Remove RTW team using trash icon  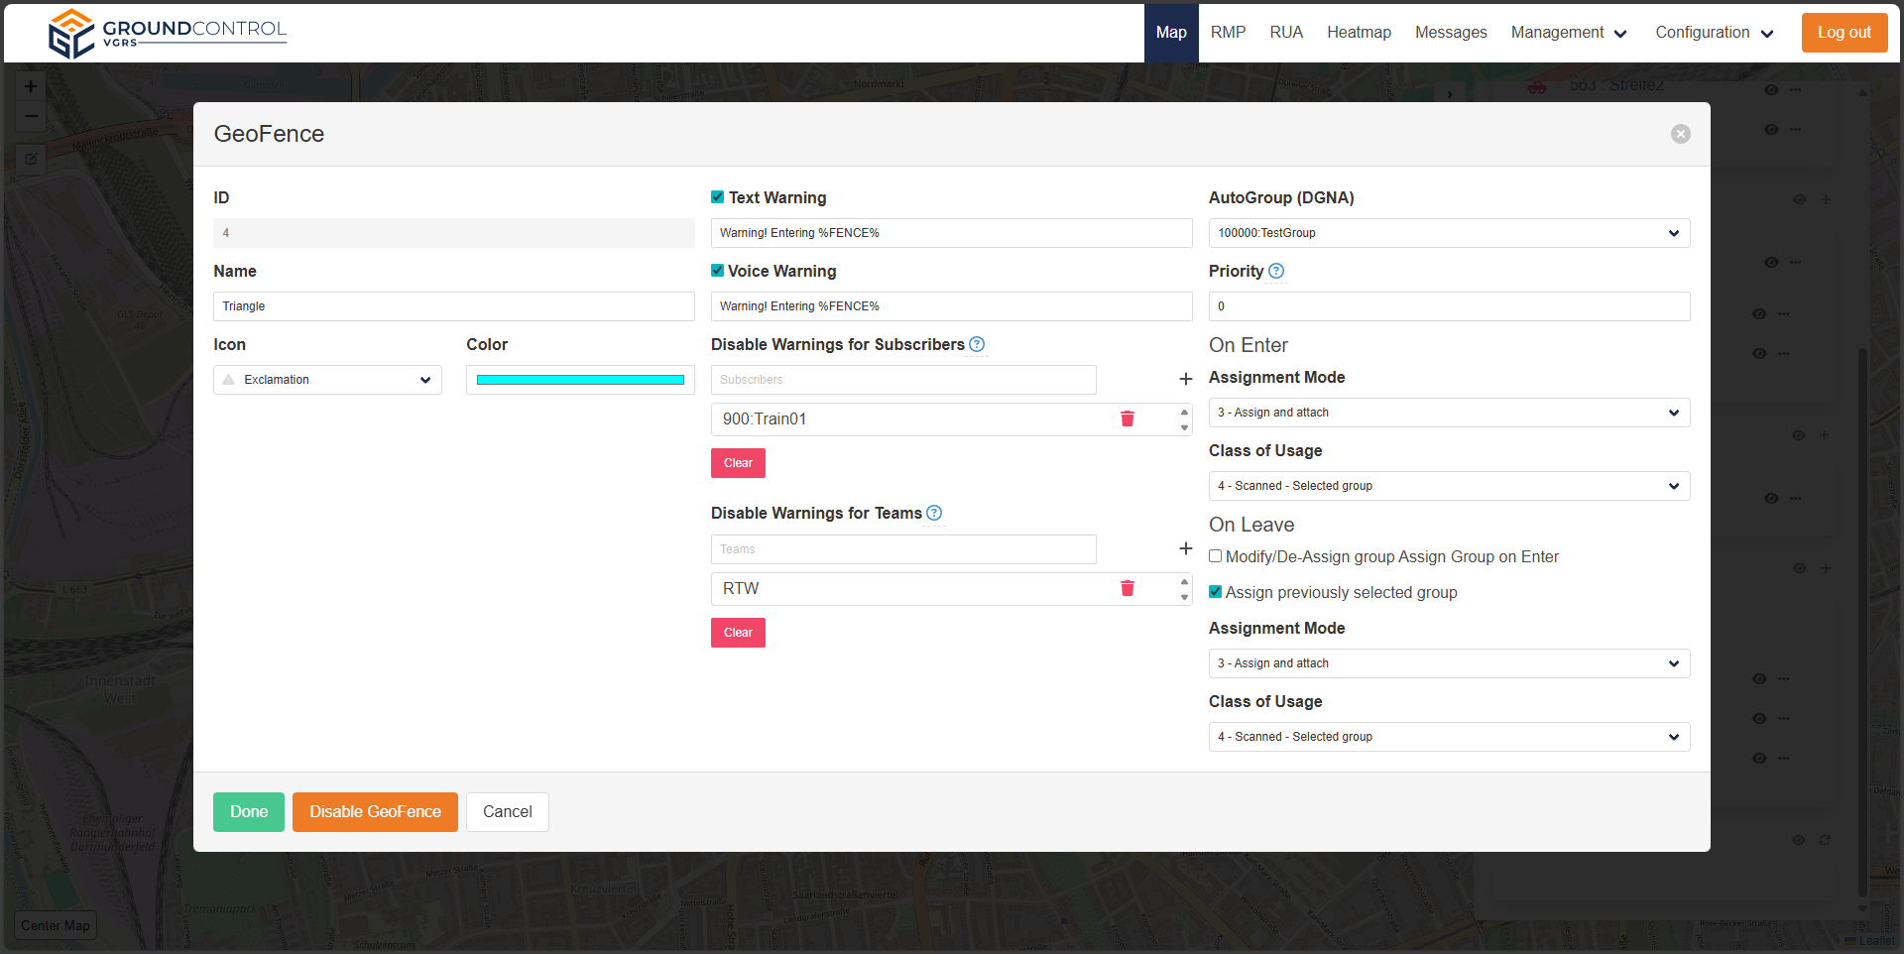[1128, 588]
